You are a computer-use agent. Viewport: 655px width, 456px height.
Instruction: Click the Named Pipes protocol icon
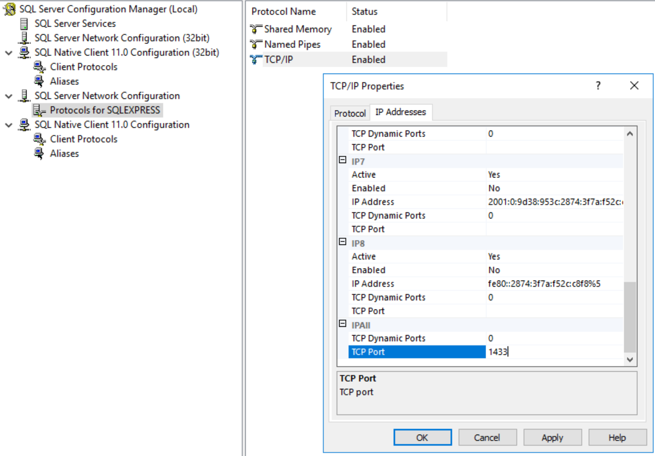(255, 44)
